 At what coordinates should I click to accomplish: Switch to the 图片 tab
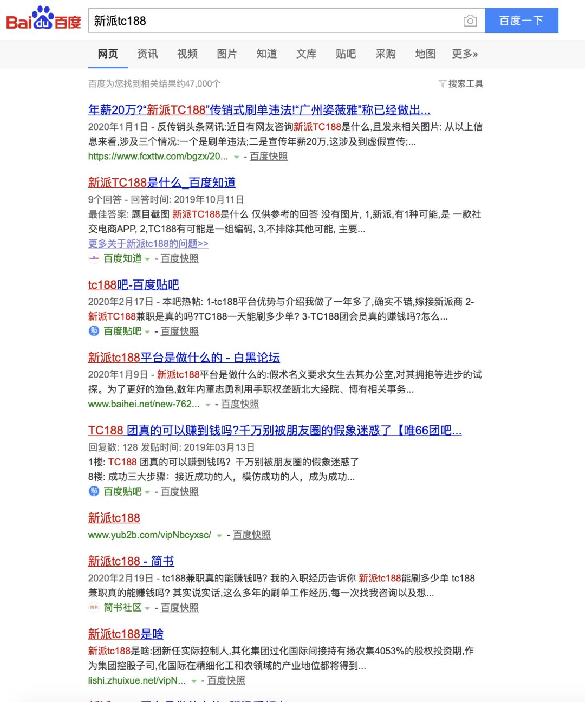(x=227, y=54)
